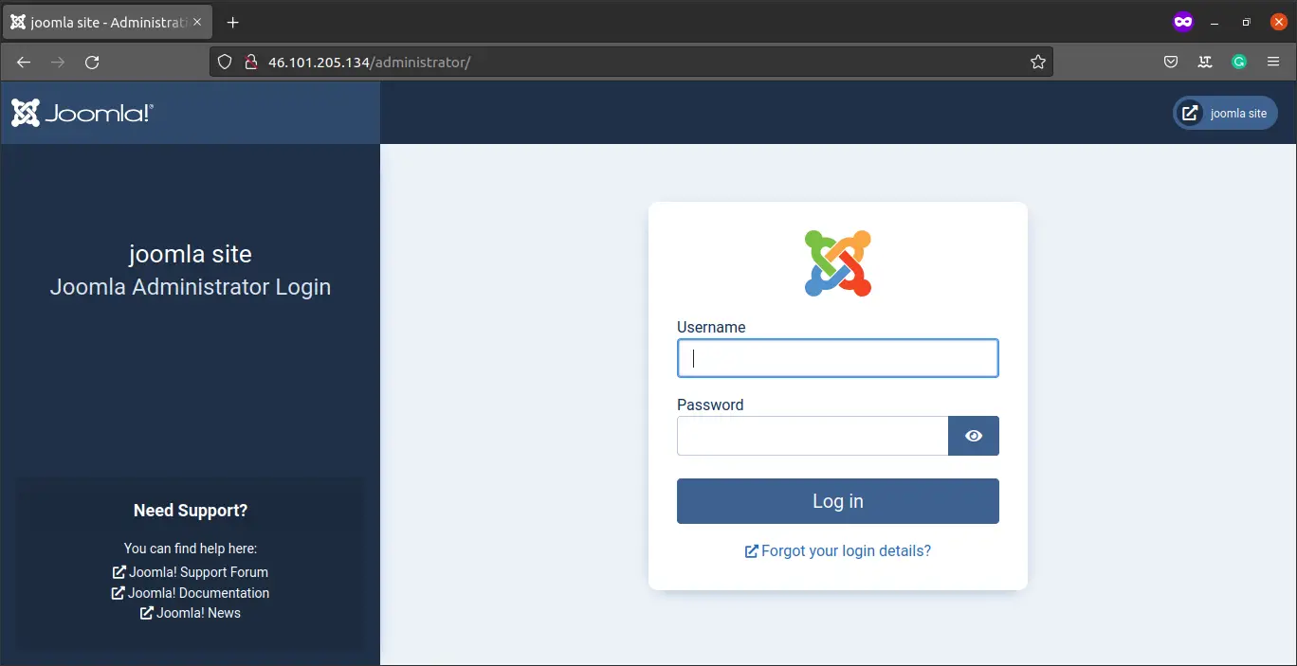
Task: Minimize the browser window
Action: [x=1215, y=22]
